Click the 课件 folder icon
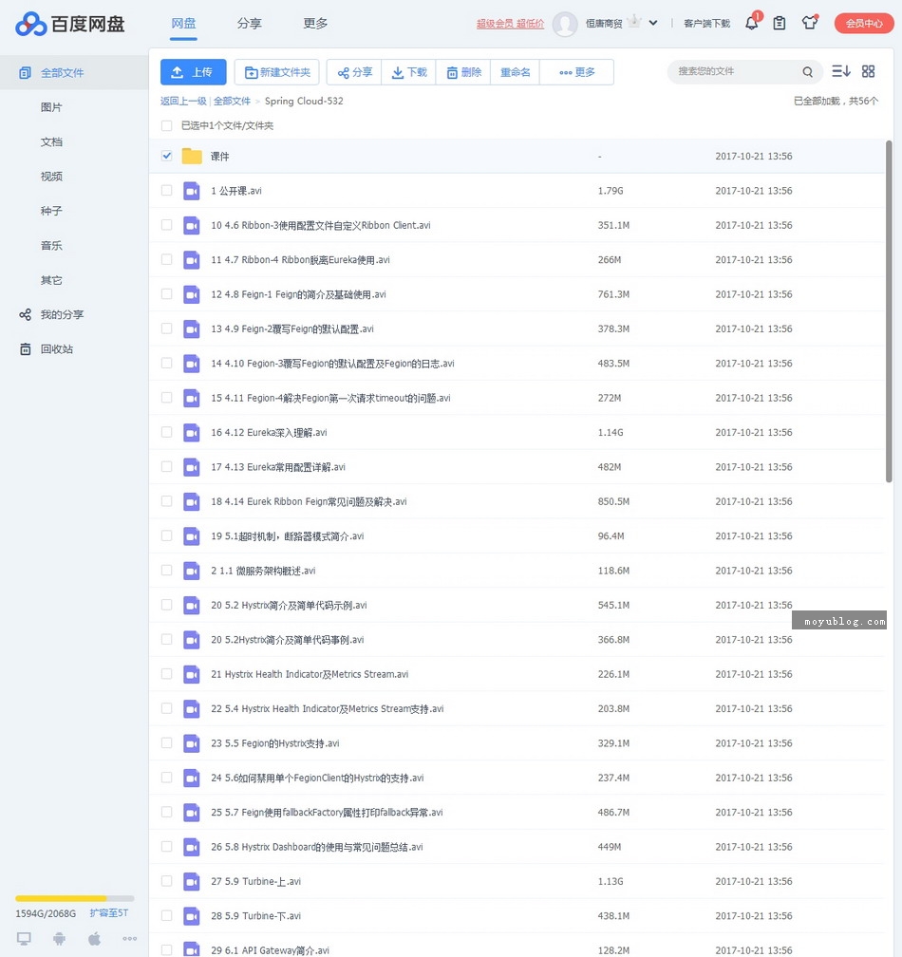902x957 pixels. [x=192, y=157]
